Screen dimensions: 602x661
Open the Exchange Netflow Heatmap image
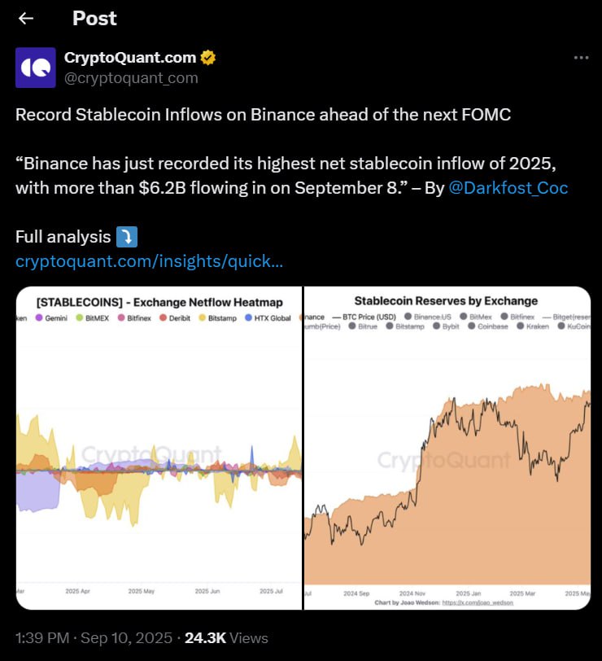[x=159, y=448]
